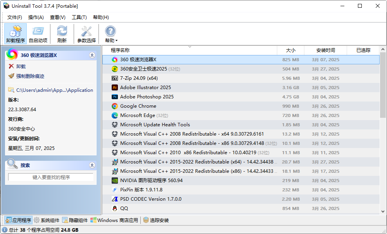Click the red X 卸载 icon
Screen dimensions: 387x234
[x=11, y=66]
